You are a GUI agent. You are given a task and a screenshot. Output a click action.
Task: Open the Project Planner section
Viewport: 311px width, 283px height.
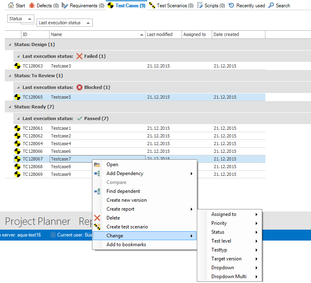[38, 222]
